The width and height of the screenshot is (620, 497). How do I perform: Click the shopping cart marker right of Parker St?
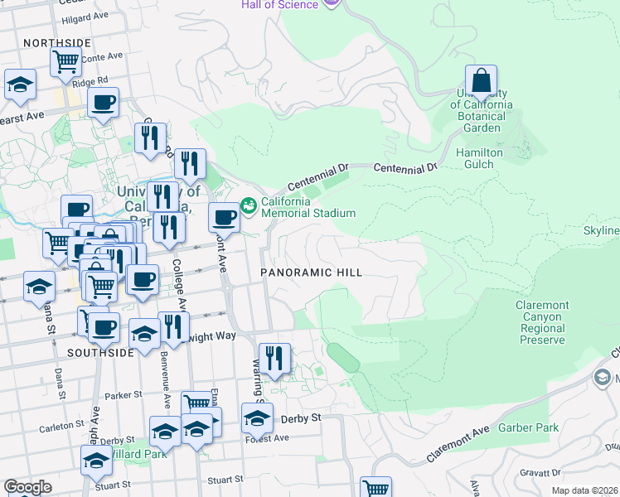point(196,403)
